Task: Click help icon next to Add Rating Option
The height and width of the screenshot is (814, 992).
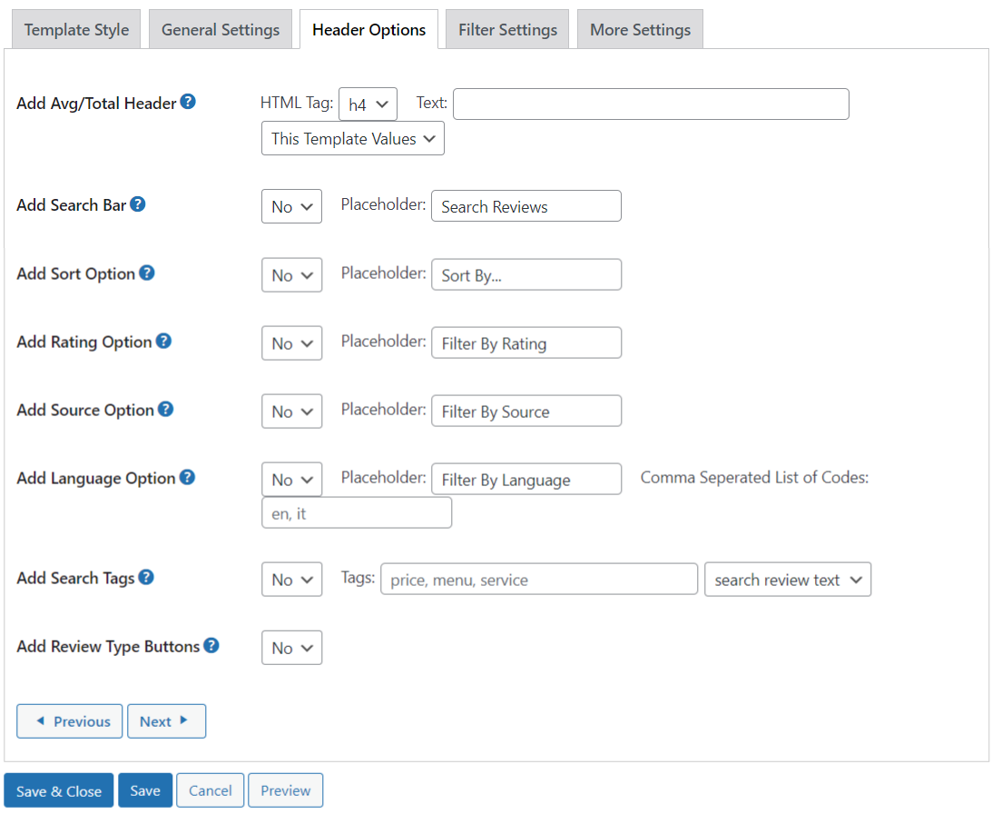Action: tap(163, 341)
